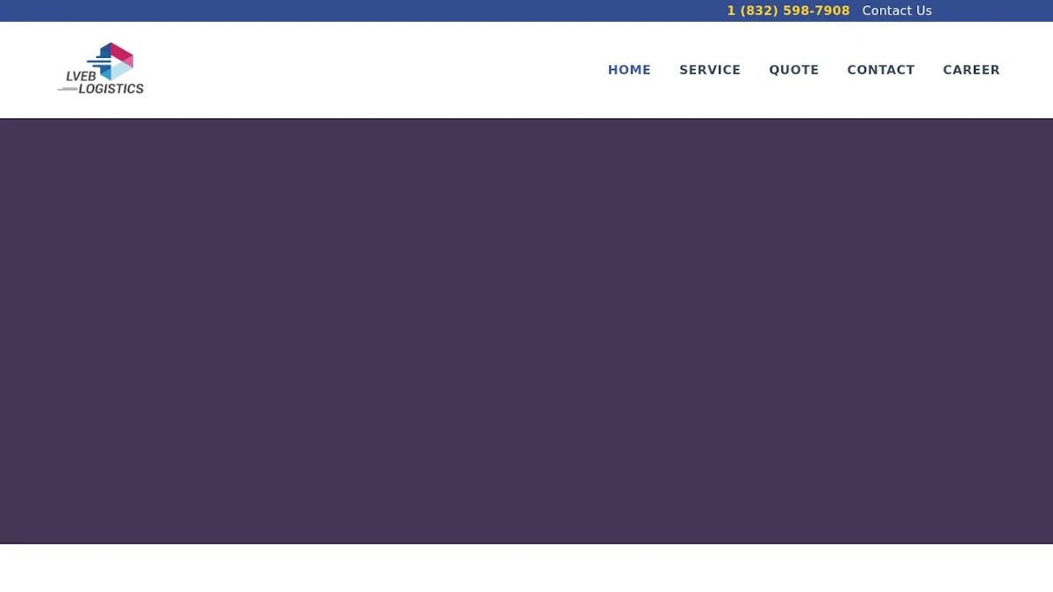Image resolution: width=1053 pixels, height=592 pixels.
Task: Open the CAREER page from navigation
Action: [x=971, y=70]
